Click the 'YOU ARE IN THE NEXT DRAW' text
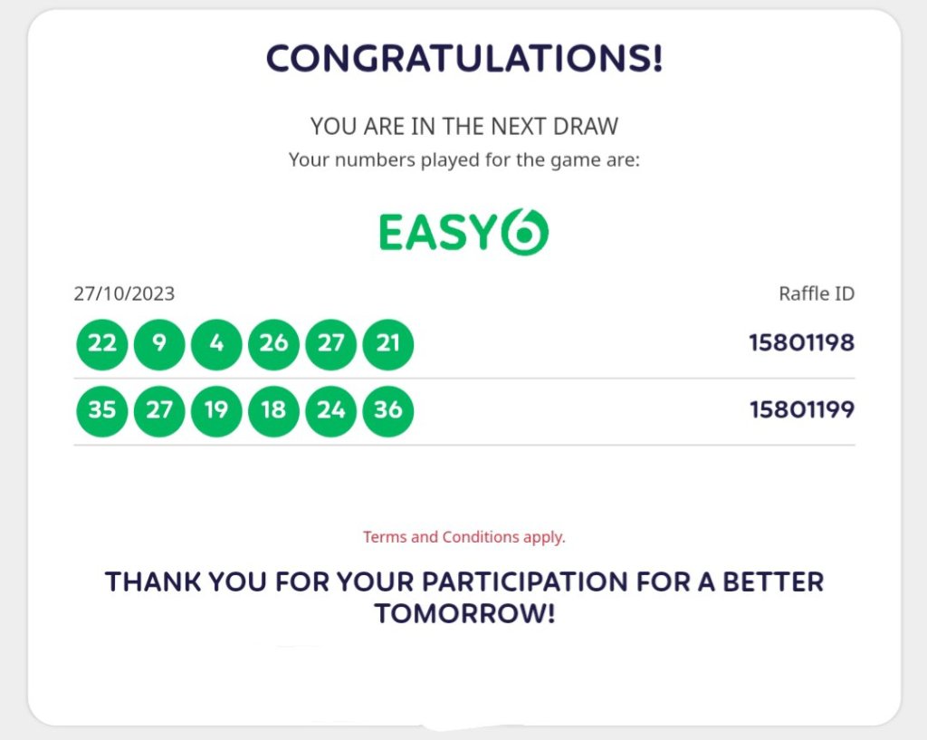927x740 pixels. coord(463,126)
